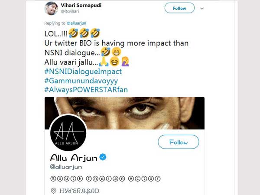Click the round AA Allu Arjun logo
Viewport: 260px width, 195px height.
(68, 133)
